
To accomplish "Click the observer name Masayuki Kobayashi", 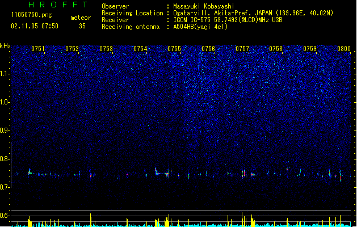I will pyautogui.click(x=204, y=6).
